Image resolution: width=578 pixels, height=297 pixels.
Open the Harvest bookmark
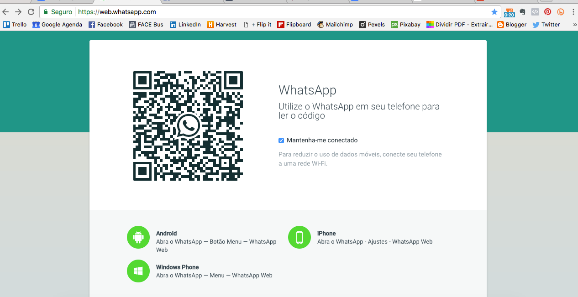tap(221, 25)
